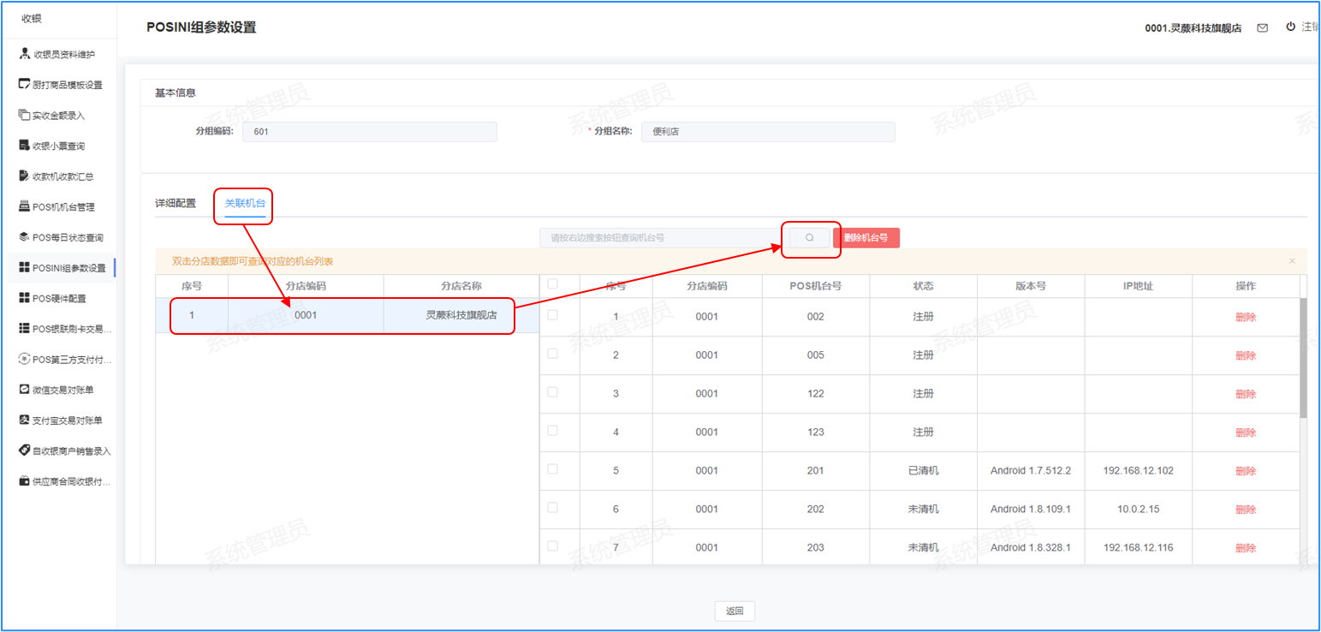Screen dimensions: 1321x632
Task: Click the POS第三方支付 sidebar icon
Action: pyautogui.click(x=25, y=359)
